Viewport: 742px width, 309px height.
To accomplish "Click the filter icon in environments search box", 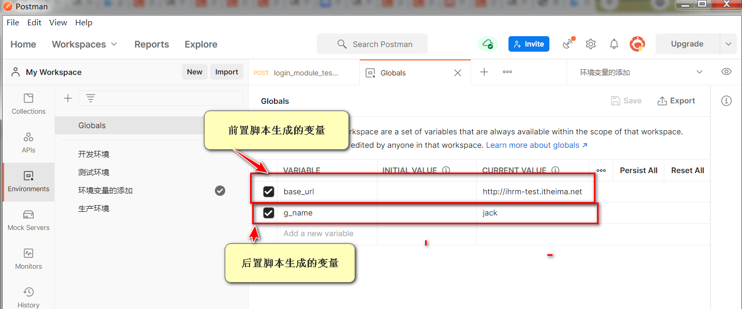I will pyautogui.click(x=91, y=98).
